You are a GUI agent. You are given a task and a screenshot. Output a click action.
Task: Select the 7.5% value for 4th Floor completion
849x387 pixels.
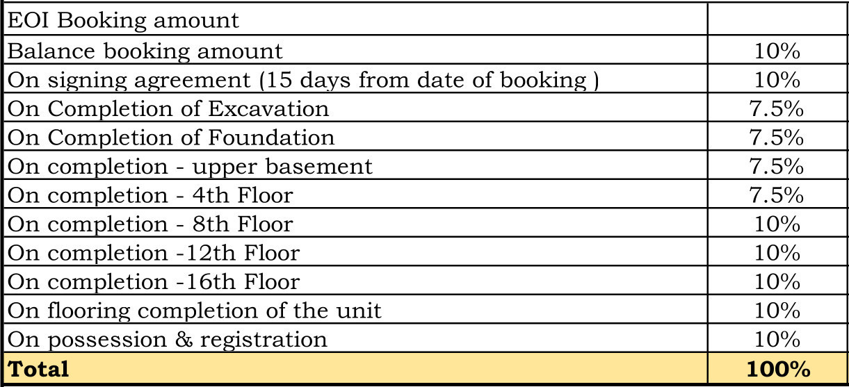(778, 195)
